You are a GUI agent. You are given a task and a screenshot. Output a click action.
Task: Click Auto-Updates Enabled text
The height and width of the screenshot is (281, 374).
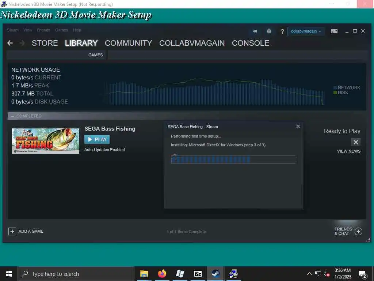[104, 150]
